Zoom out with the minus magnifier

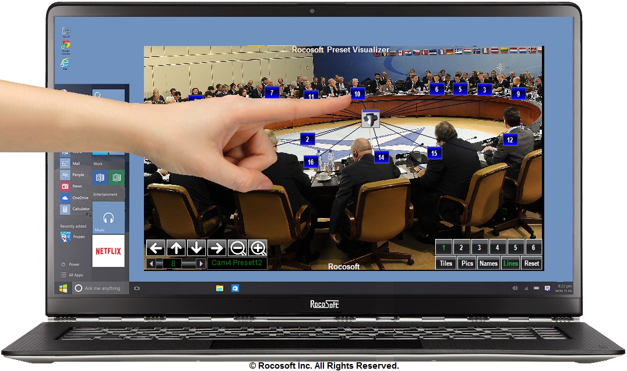[x=238, y=248]
